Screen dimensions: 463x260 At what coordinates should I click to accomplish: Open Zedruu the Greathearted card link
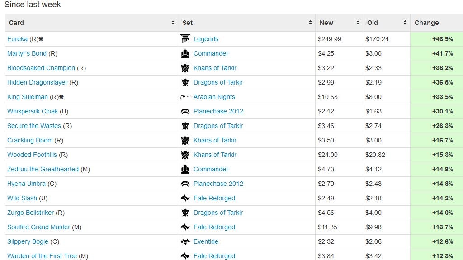coord(43,169)
